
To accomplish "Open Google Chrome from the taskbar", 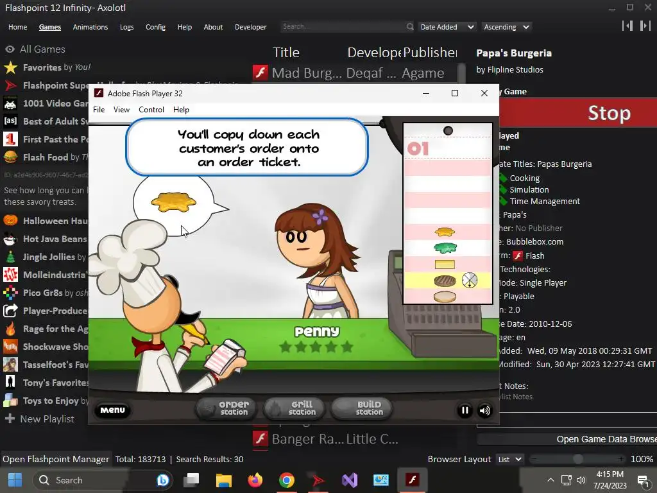I will pos(287,480).
